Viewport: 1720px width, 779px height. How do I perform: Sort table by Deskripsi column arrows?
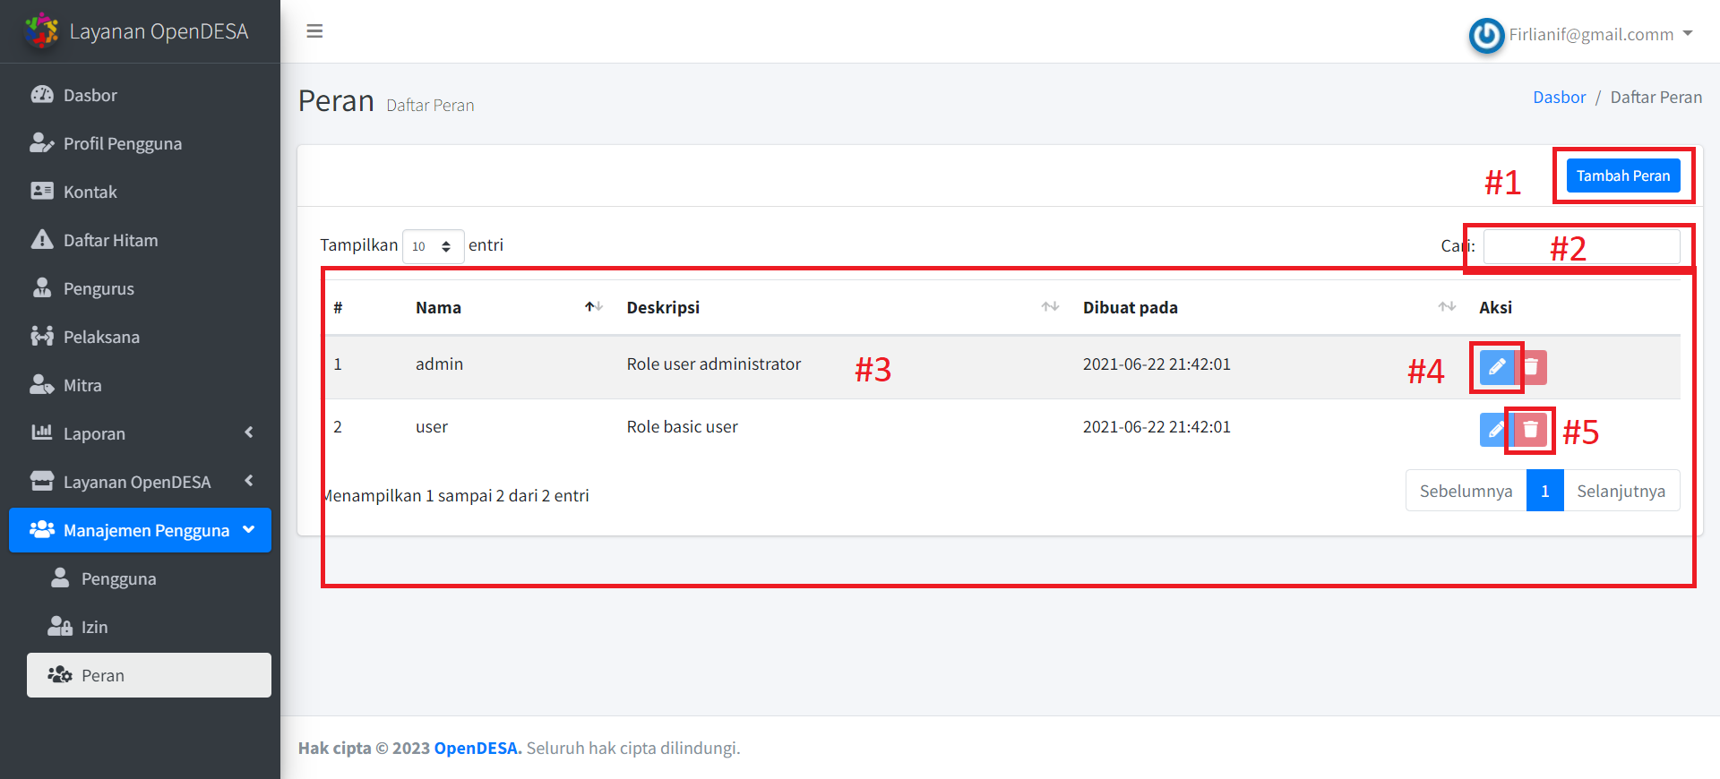coord(1050,307)
